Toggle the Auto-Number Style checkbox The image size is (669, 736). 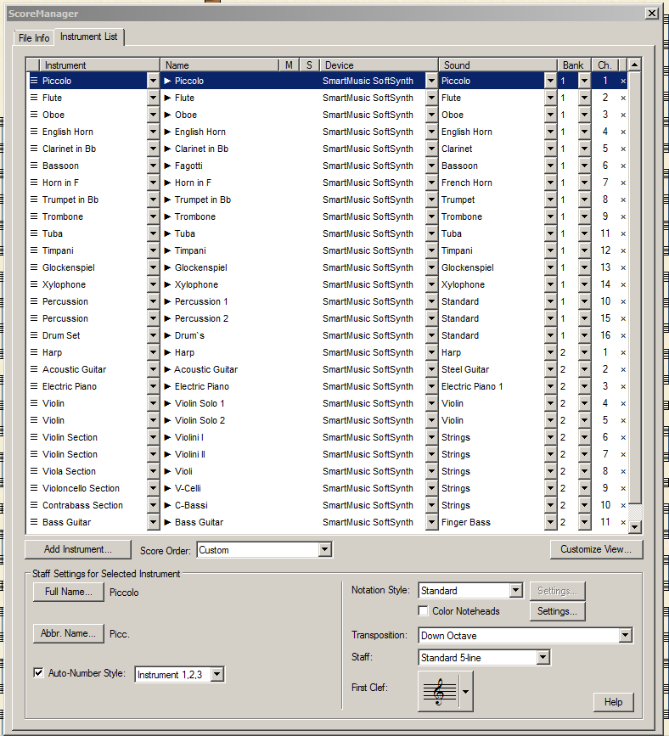point(38,673)
